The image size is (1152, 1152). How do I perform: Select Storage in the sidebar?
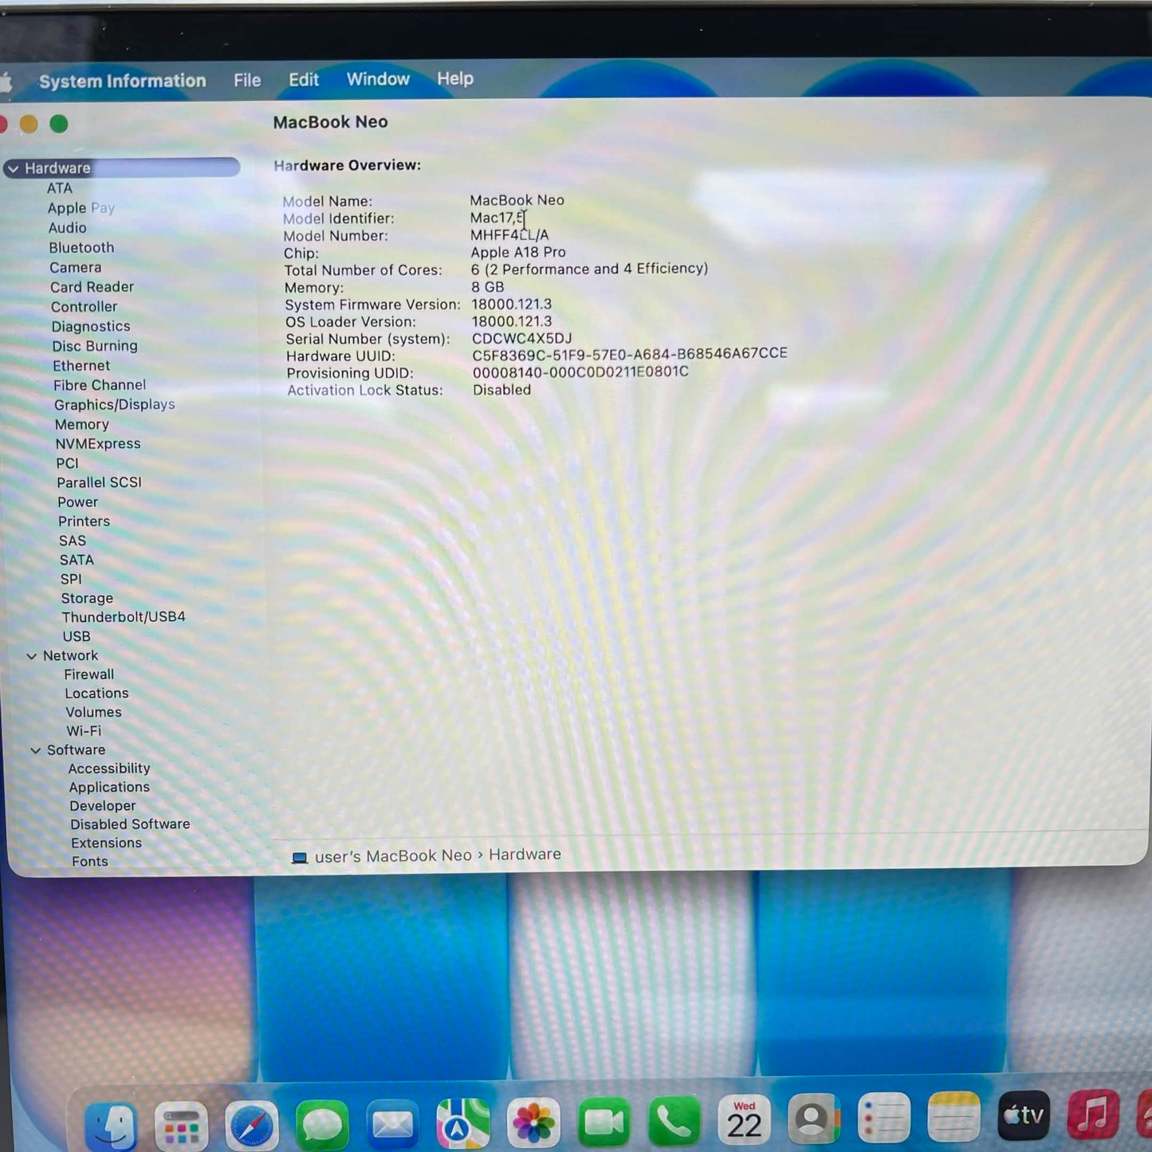[88, 599]
